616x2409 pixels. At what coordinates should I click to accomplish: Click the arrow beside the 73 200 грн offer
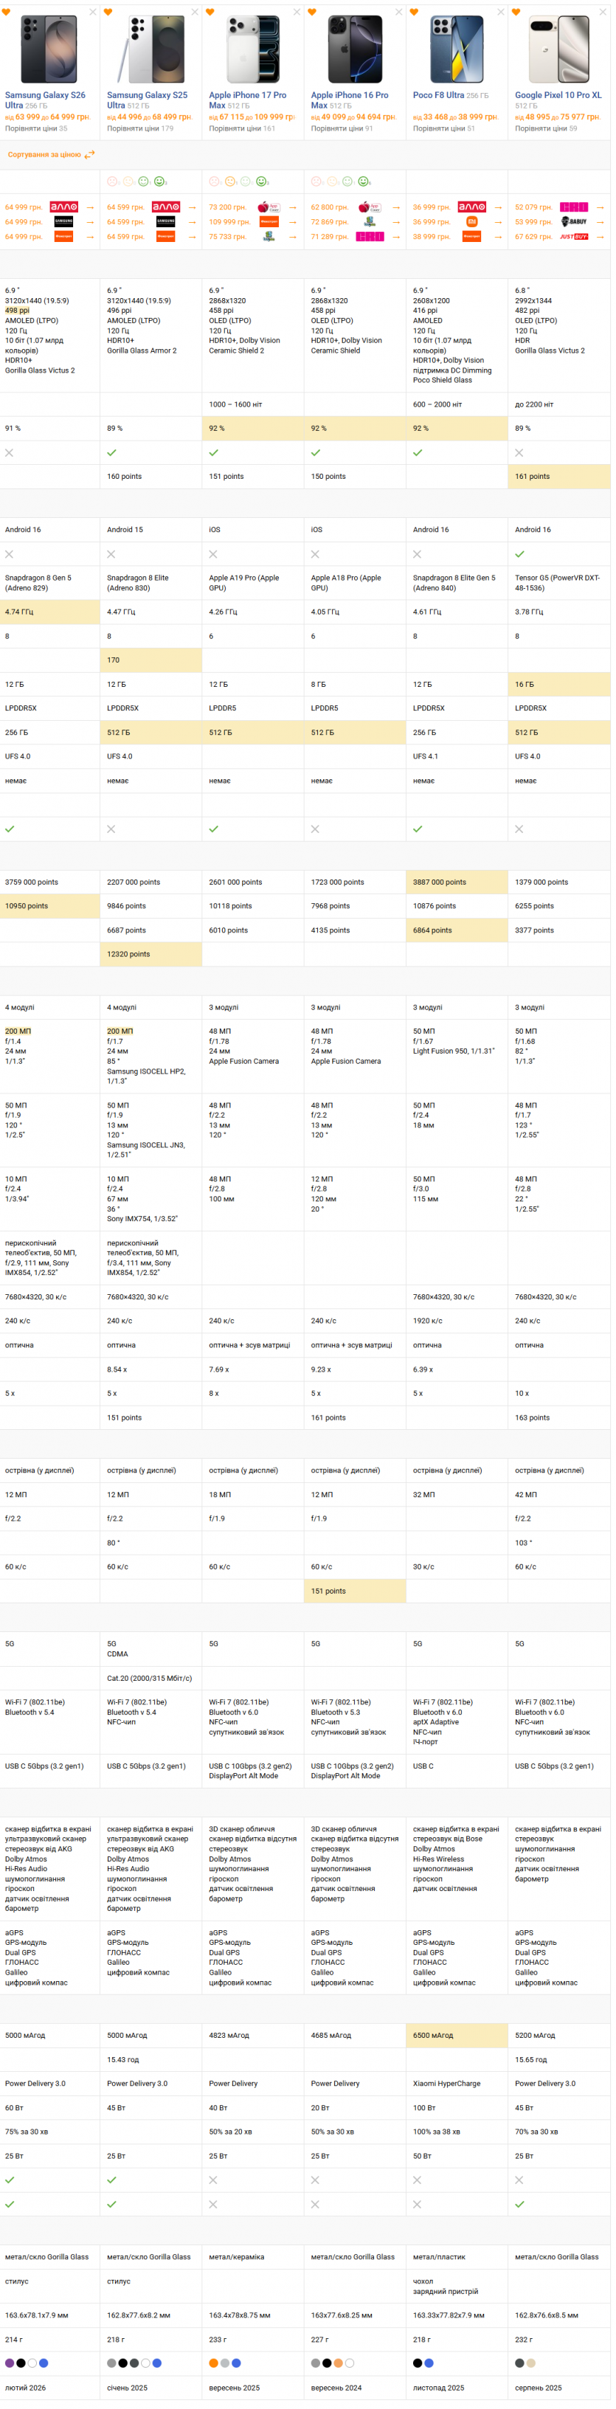[x=293, y=207]
